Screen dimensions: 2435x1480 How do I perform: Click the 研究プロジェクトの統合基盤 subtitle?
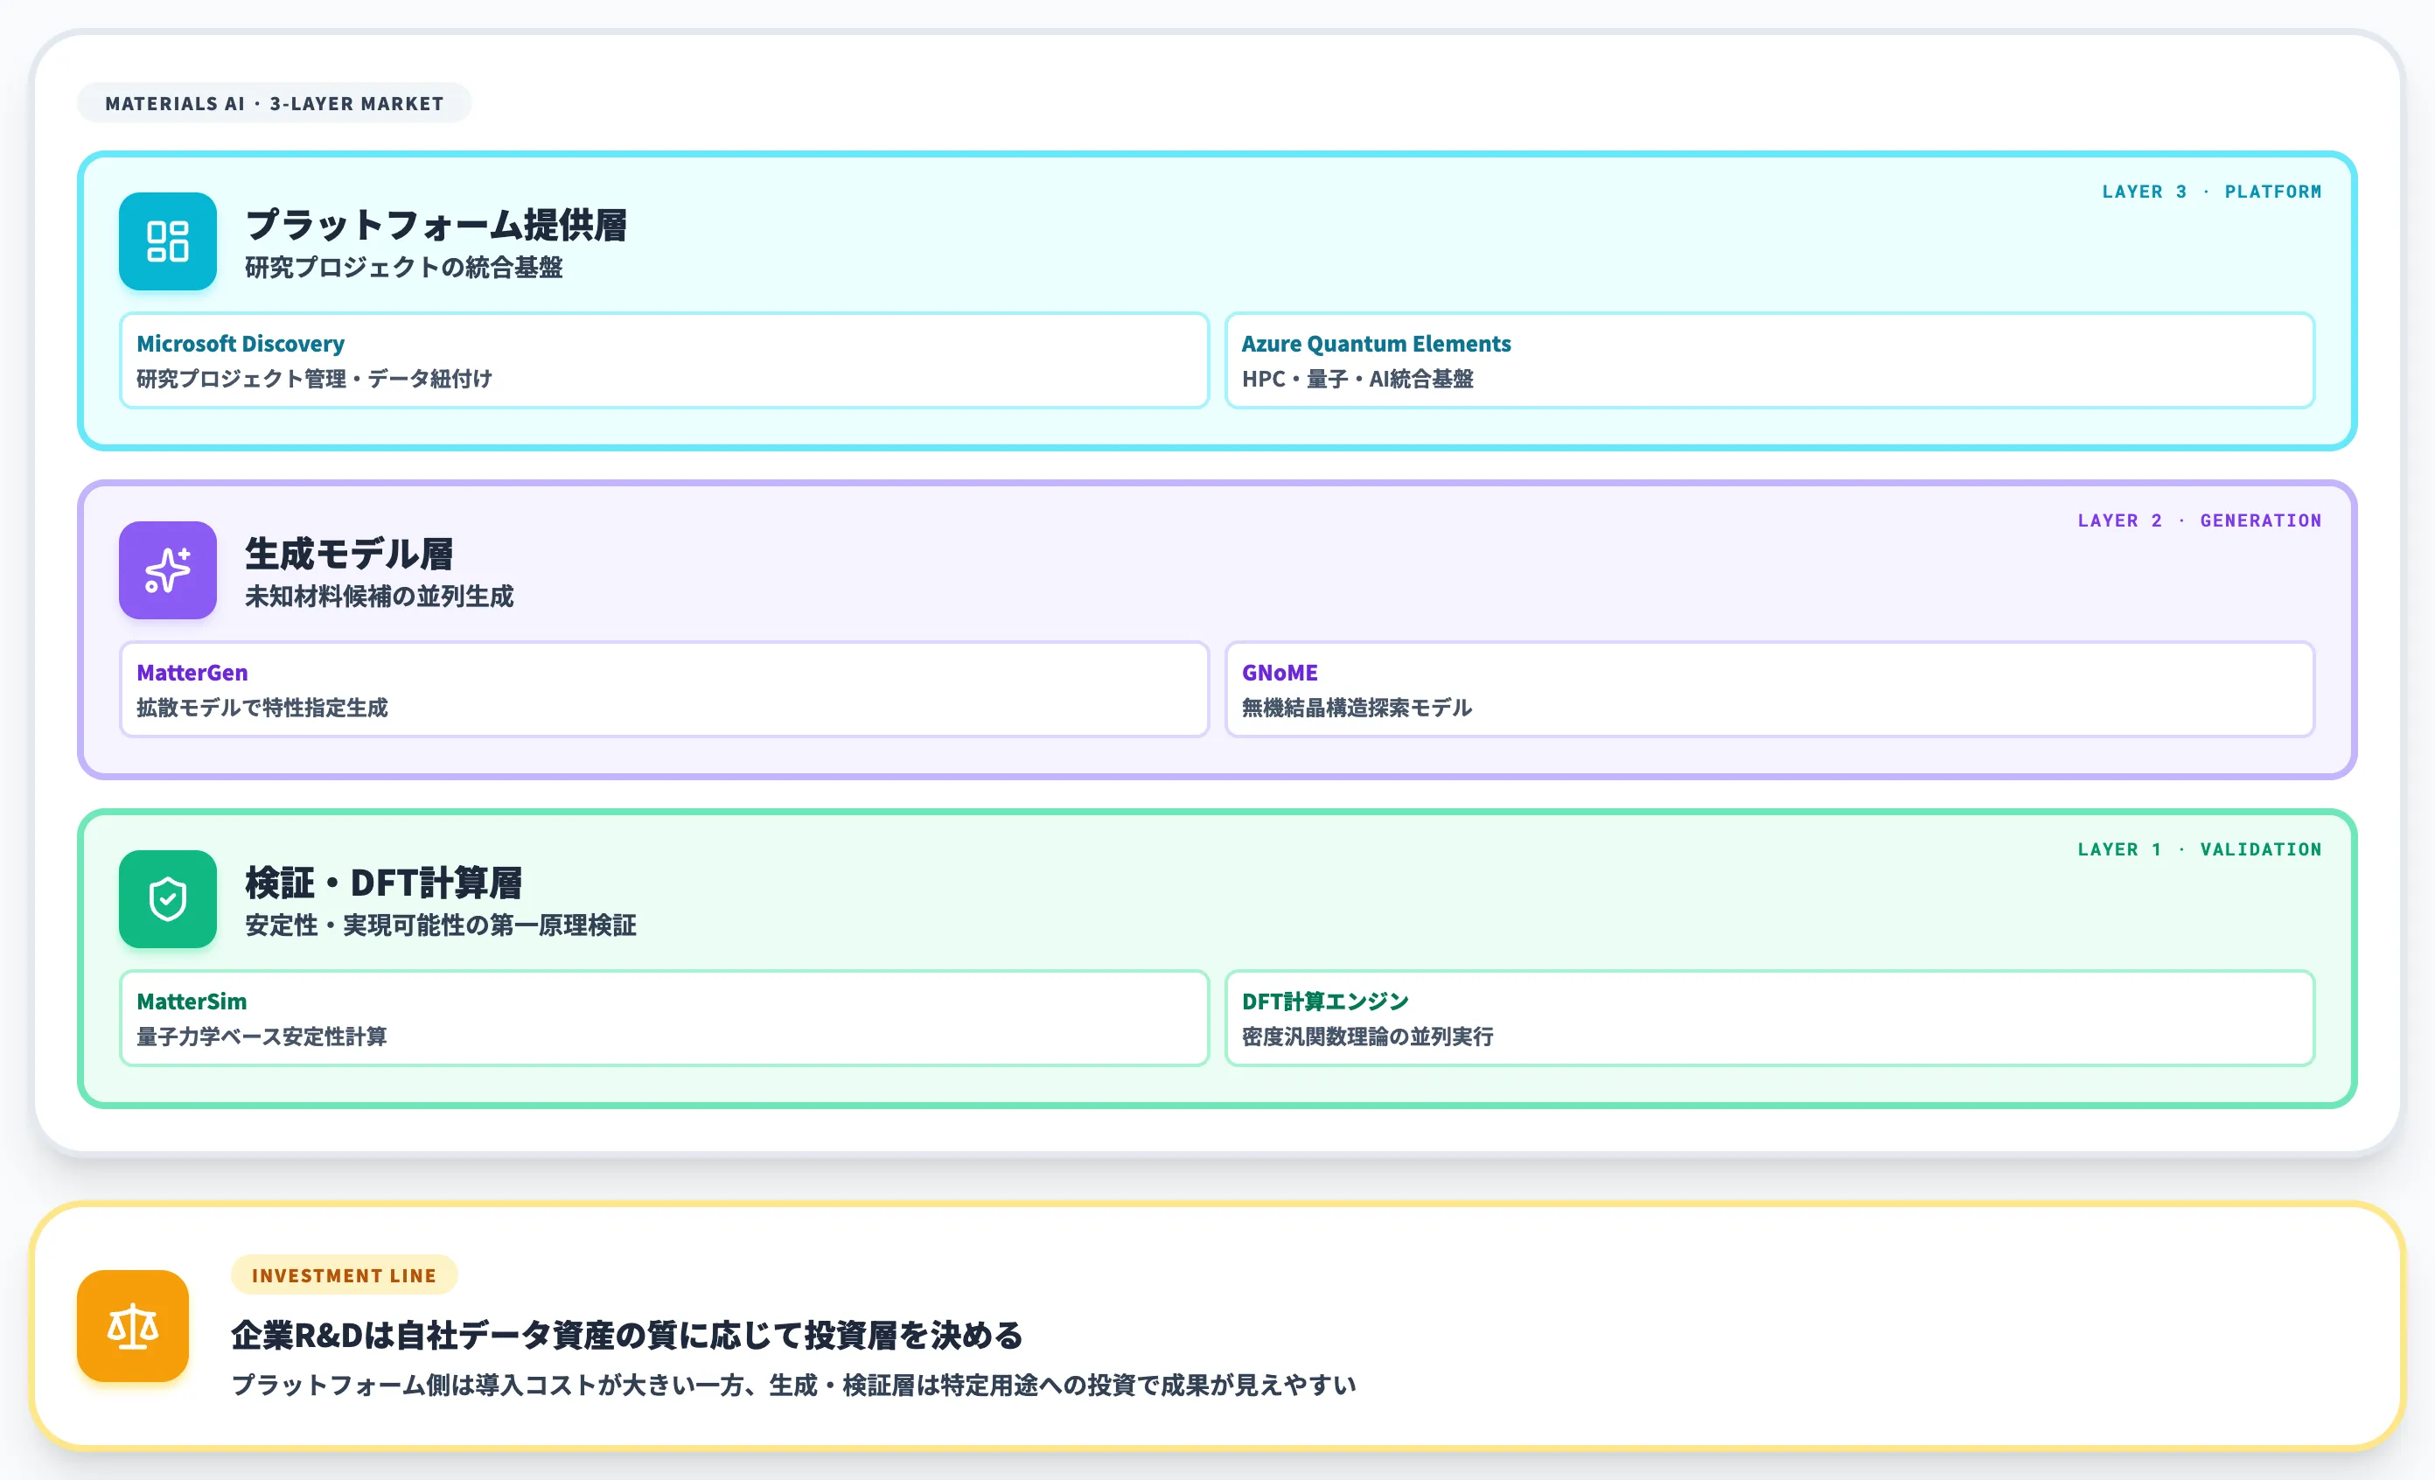tap(403, 268)
